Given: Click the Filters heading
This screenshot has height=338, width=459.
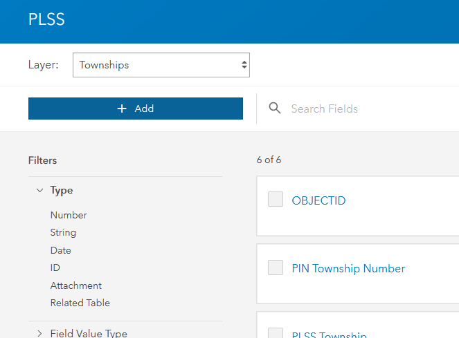Looking at the screenshot, I should [x=42, y=160].
